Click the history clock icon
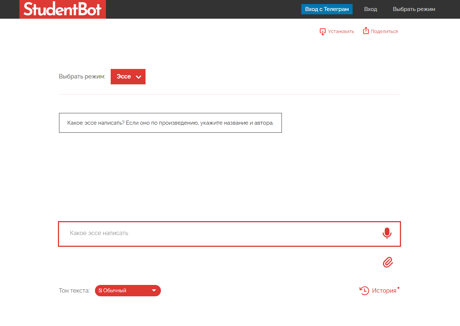460x326 pixels. 364,291
